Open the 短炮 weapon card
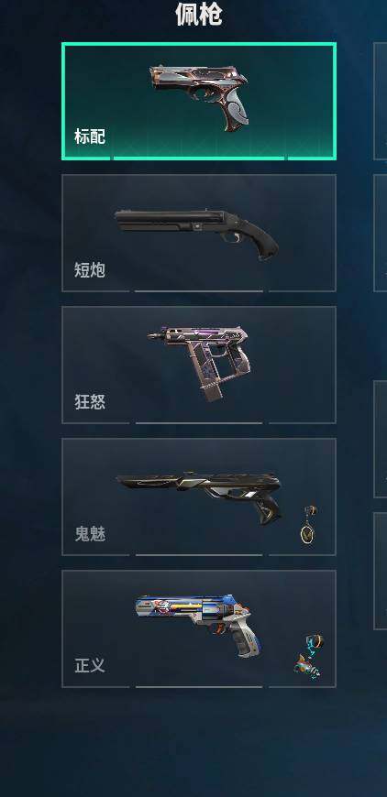The width and height of the screenshot is (387, 797). [x=199, y=234]
